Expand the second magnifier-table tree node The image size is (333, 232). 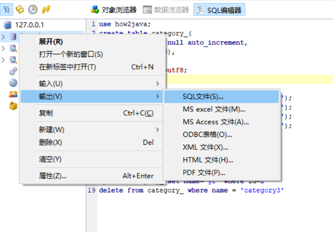coord(3,60)
